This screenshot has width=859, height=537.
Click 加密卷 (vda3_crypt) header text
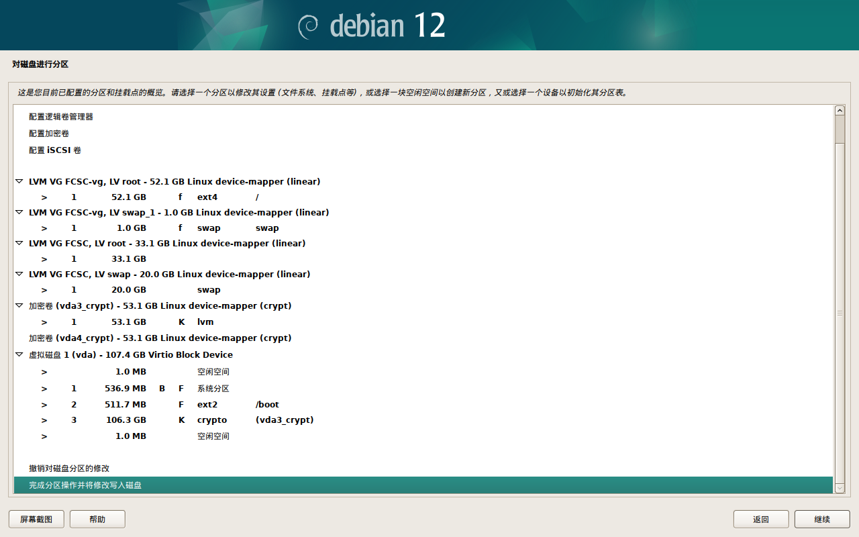coord(160,306)
